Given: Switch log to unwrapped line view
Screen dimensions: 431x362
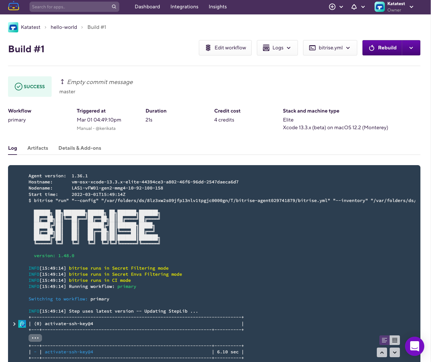Looking at the screenshot, I should 385,340.
